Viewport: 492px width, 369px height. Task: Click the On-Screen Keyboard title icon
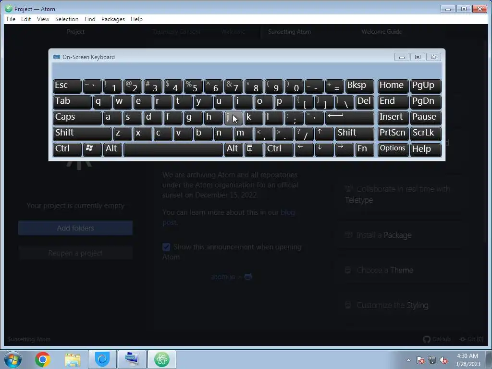tap(57, 57)
